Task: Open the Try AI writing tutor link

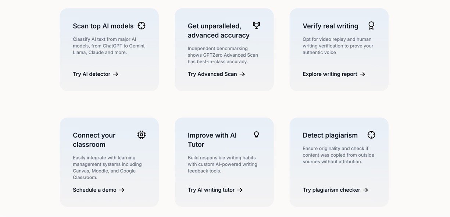Action: click(x=215, y=190)
